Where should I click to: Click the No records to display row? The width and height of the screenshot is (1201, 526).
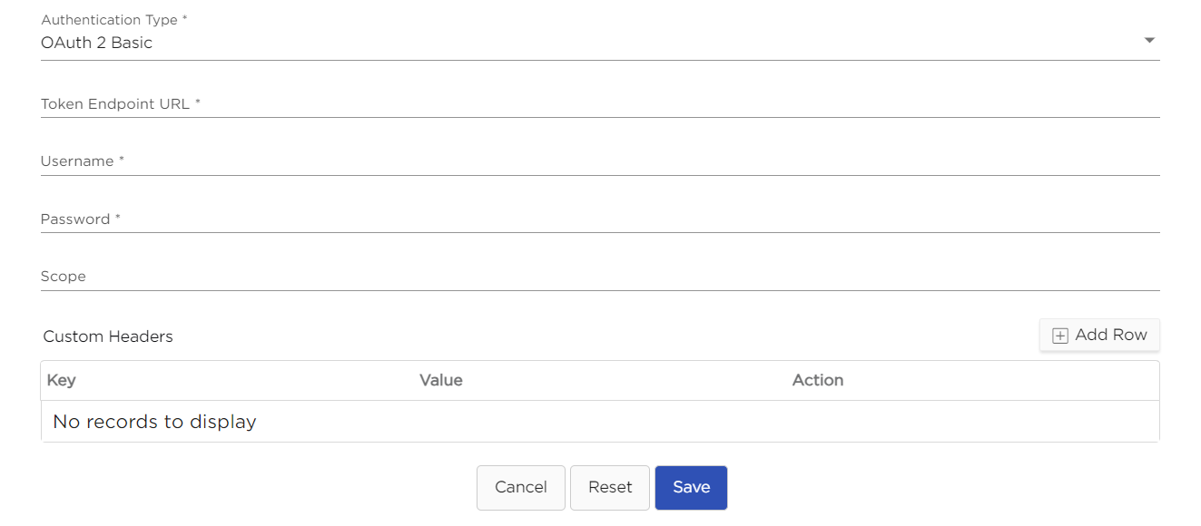pyautogui.click(x=155, y=422)
